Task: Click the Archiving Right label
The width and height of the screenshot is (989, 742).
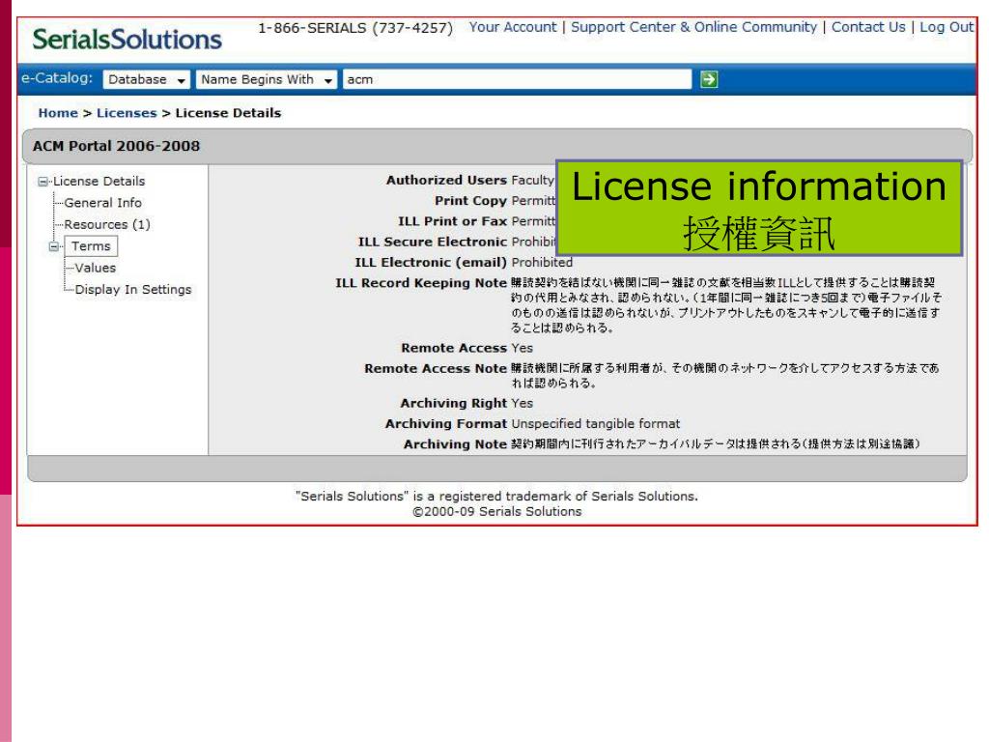Action: coord(454,403)
